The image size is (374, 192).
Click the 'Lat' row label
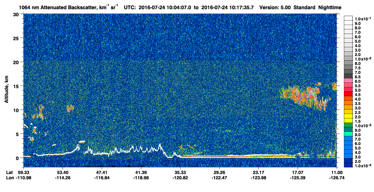pos(9,172)
